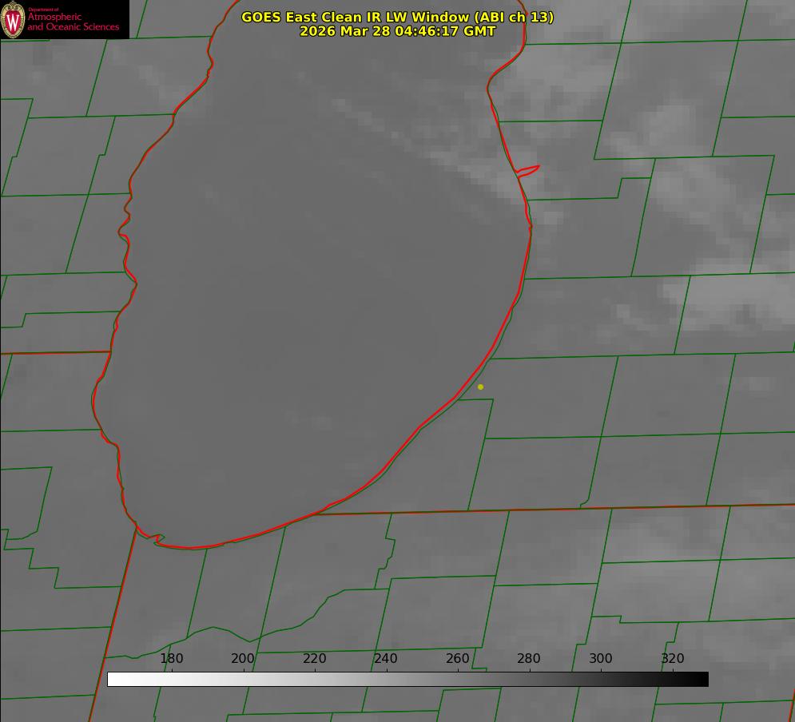Image resolution: width=795 pixels, height=722 pixels.
Task: Click the word GMT in the timestamp
Action: 479,31
